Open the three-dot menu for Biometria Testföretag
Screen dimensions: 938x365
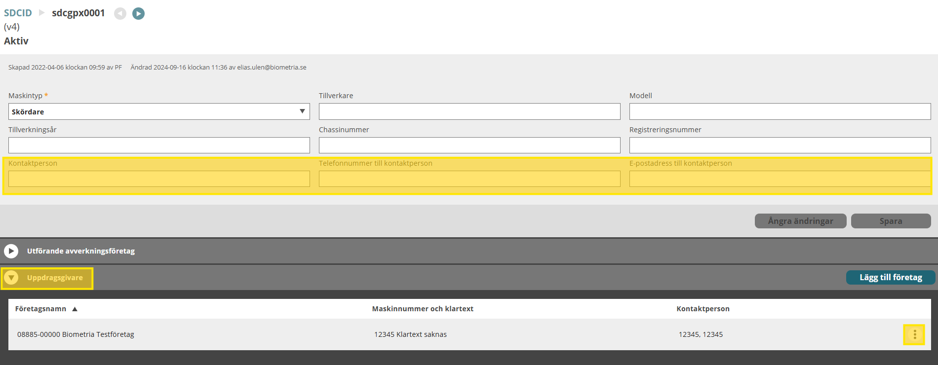click(914, 334)
